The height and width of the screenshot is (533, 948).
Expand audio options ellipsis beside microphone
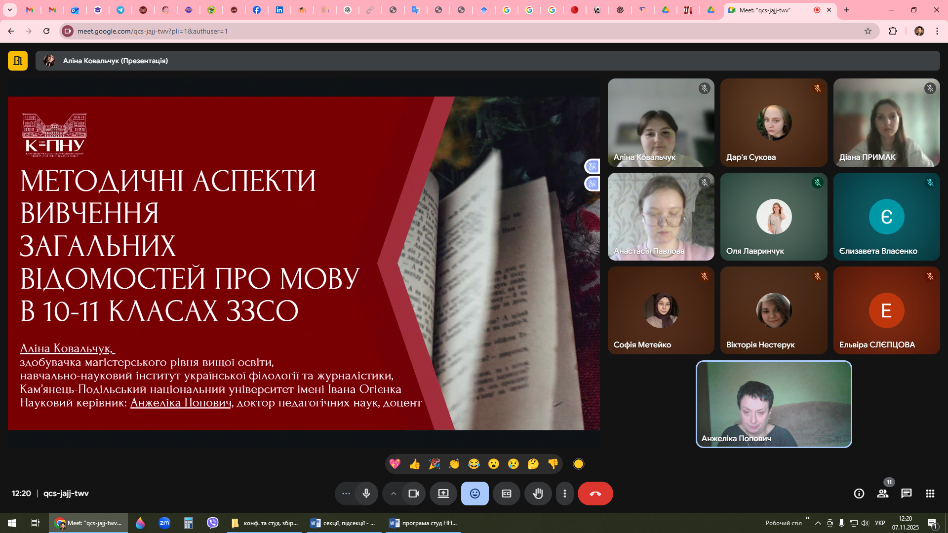point(346,494)
